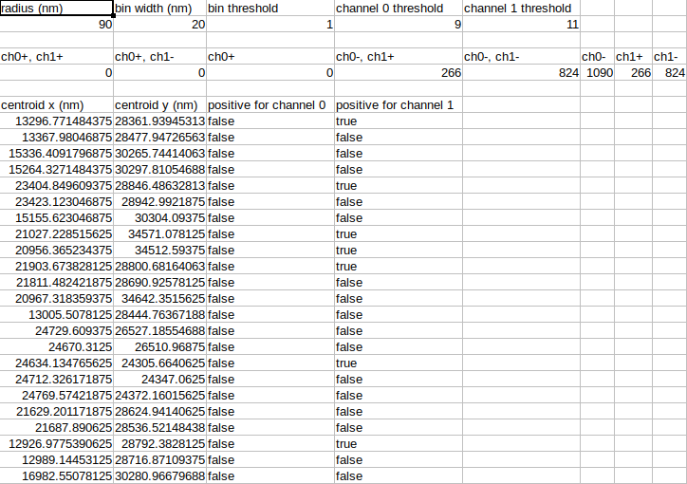Click the cell containing 1090
Image resolution: width=687 pixels, height=484 pixels.
(x=598, y=73)
